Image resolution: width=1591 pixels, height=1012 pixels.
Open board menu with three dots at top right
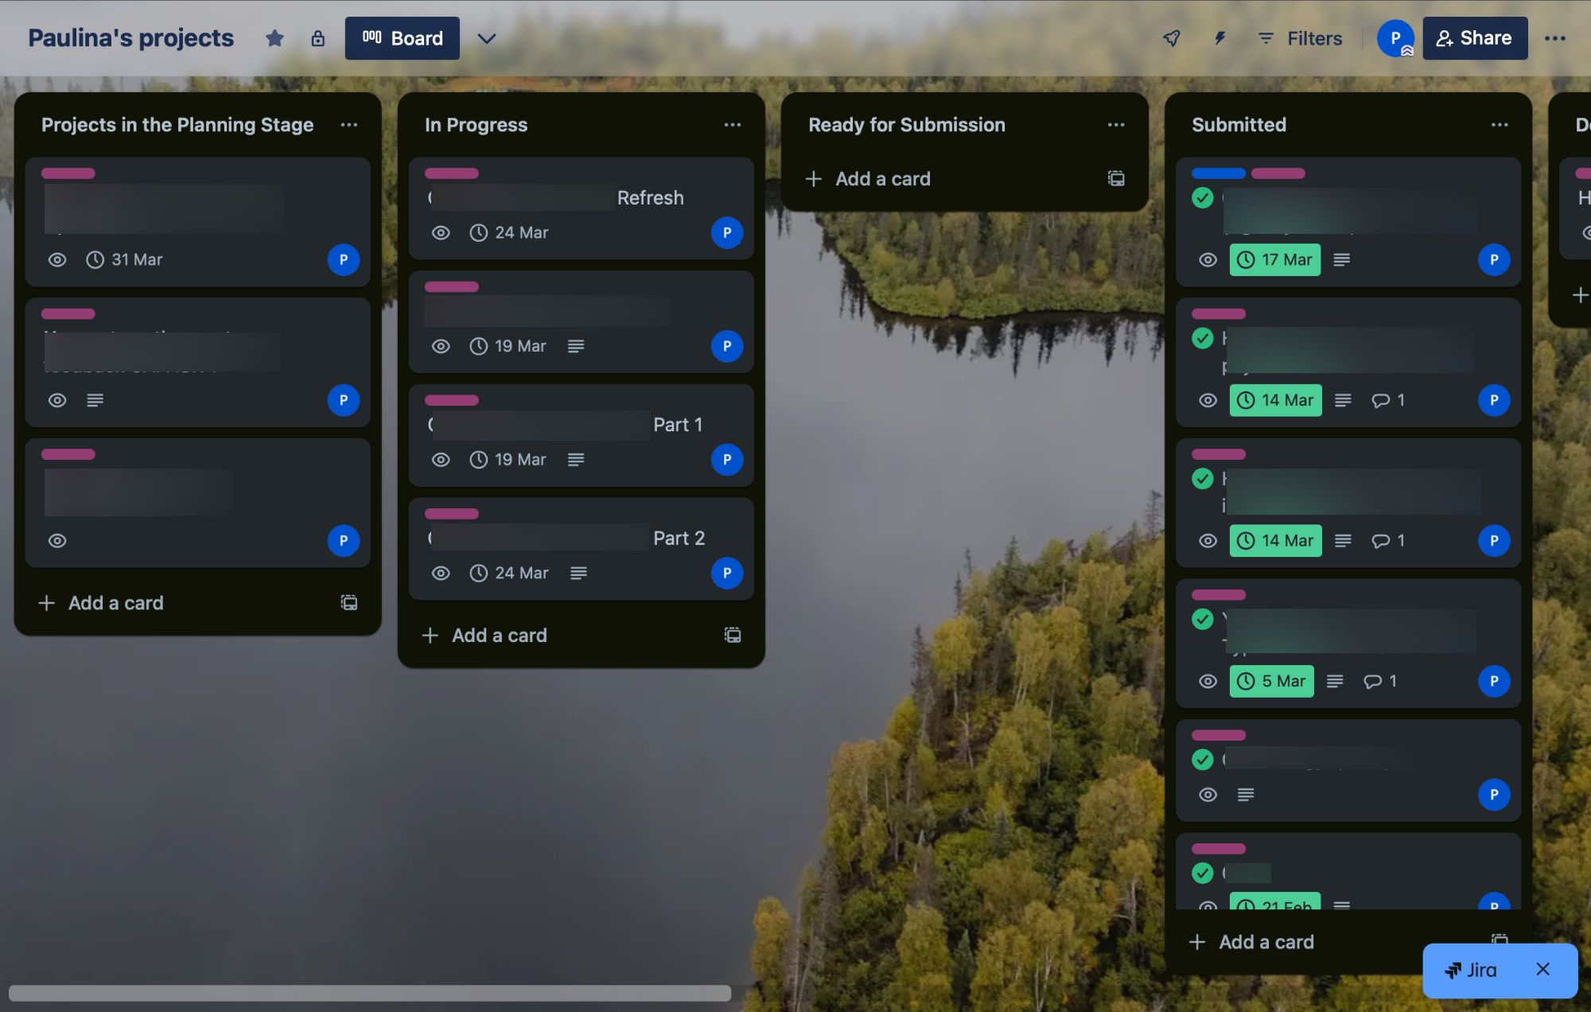pos(1554,38)
